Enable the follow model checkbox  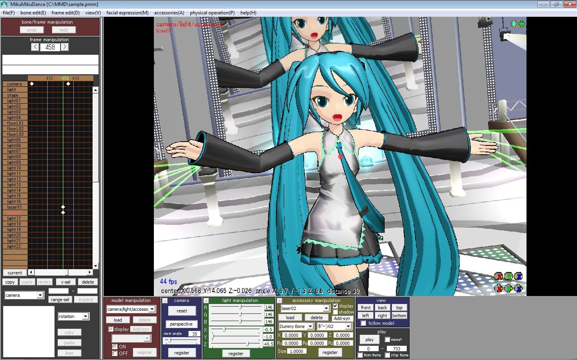tap(363, 323)
